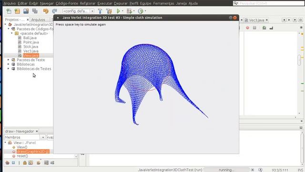Click editor scroll tabs right arrow

289,20
